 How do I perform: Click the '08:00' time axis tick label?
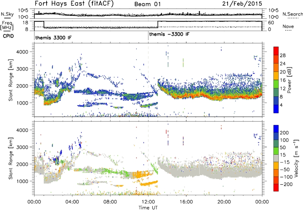point(110,202)
